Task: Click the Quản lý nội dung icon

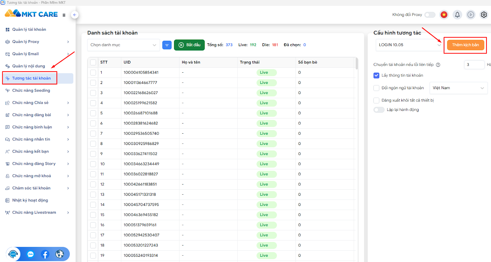Action: [x=7, y=66]
